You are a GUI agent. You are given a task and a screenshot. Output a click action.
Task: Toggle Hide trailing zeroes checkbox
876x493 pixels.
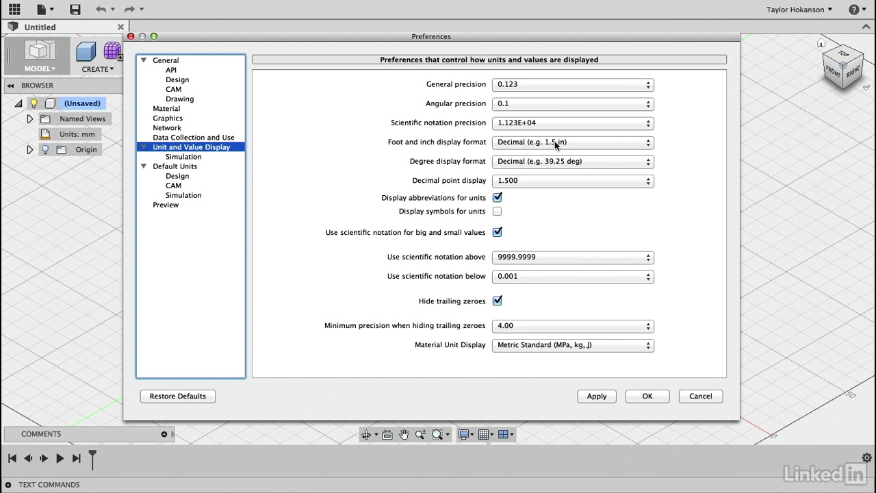tap(498, 301)
